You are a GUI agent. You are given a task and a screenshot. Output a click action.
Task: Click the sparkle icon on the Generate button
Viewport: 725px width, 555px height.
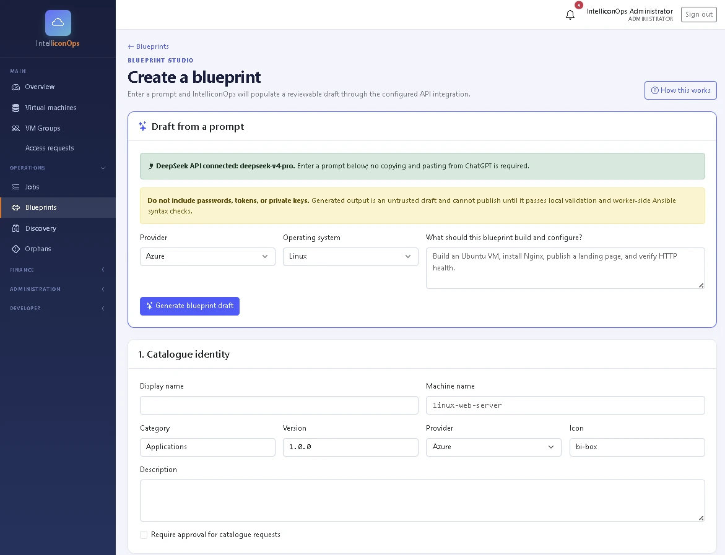coord(149,306)
